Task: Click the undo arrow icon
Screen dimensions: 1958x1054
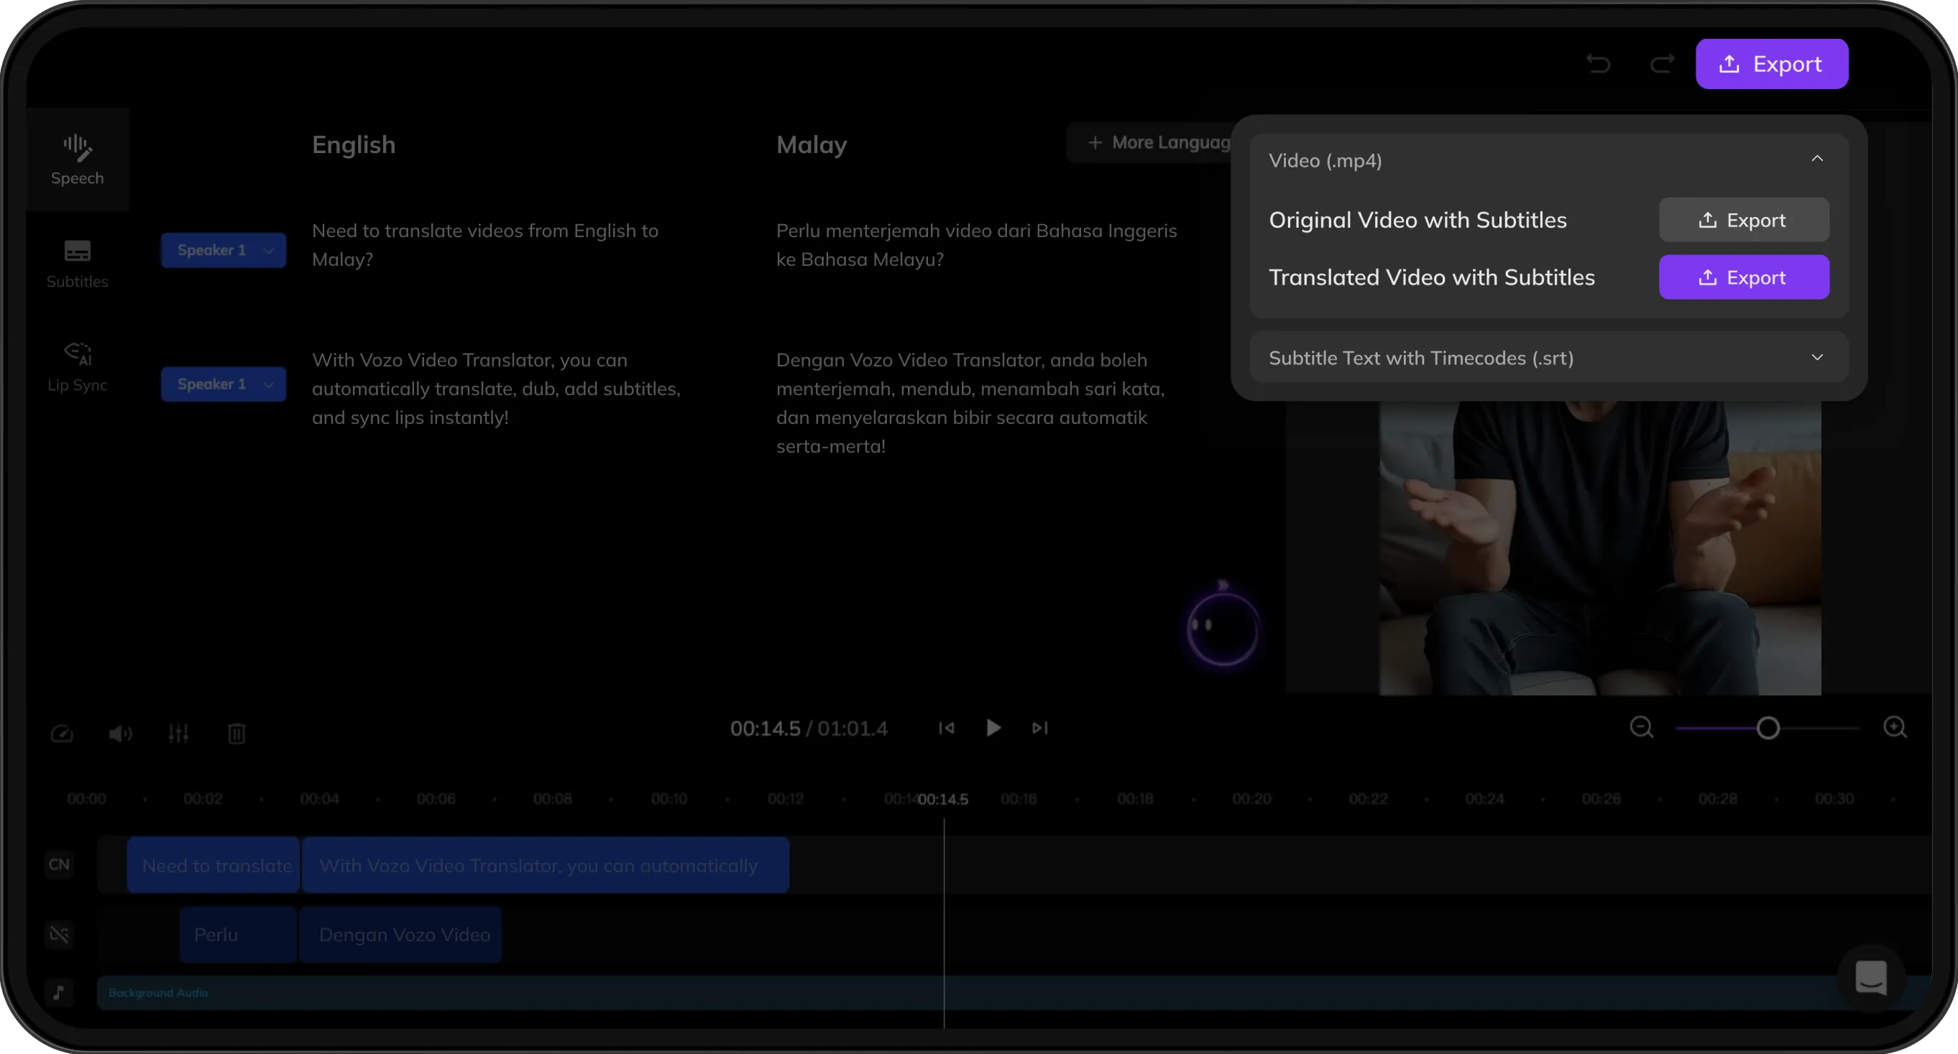Action: pyautogui.click(x=1599, y=64)
